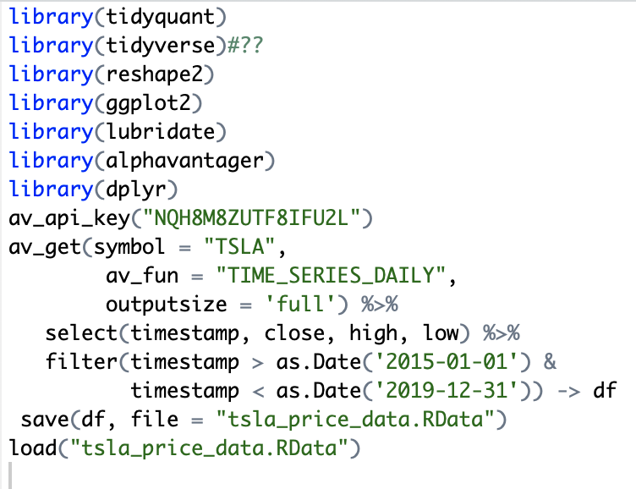636x489 pixels.
Task: Click the "TIME_SERIES_DAILY" string
Action: coord(331,276)
